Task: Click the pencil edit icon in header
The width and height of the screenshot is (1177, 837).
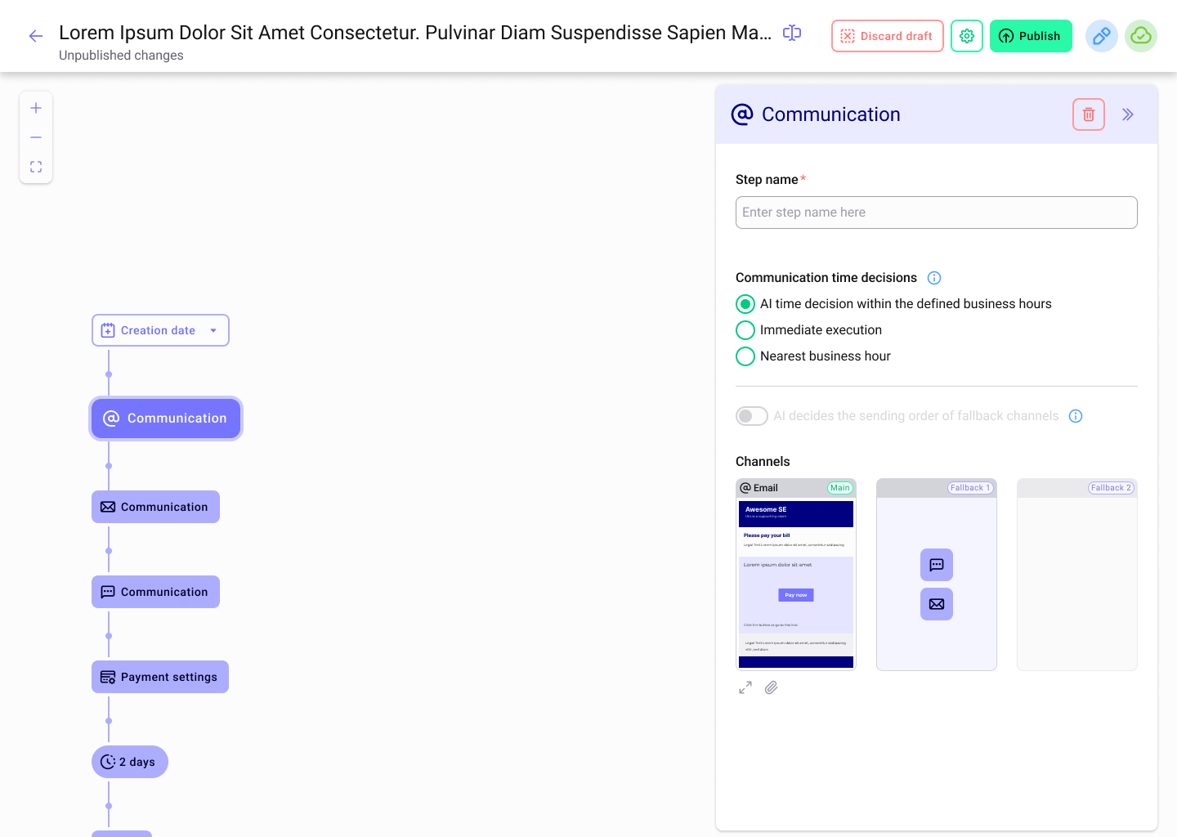Action: 1101,36
